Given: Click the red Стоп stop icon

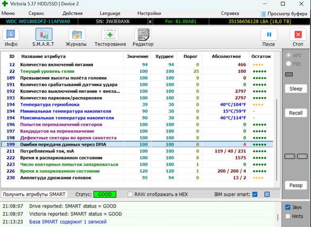Looking at the screenshot, I should [298, 34].
